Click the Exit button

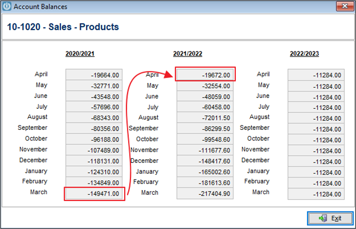[330, 218]
